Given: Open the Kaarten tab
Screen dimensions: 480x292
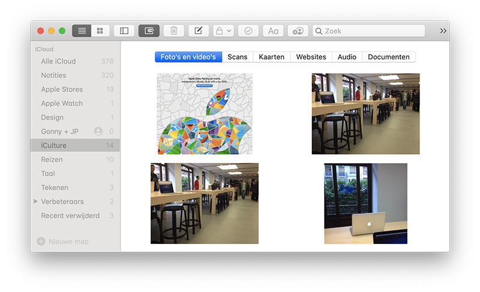Looking at the screenshot, I should click(x=272, y=57).
